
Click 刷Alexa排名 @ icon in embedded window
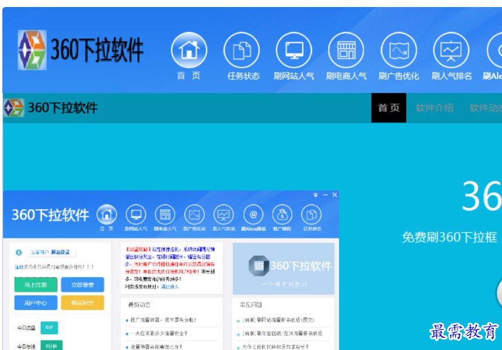tap(253, 214)
